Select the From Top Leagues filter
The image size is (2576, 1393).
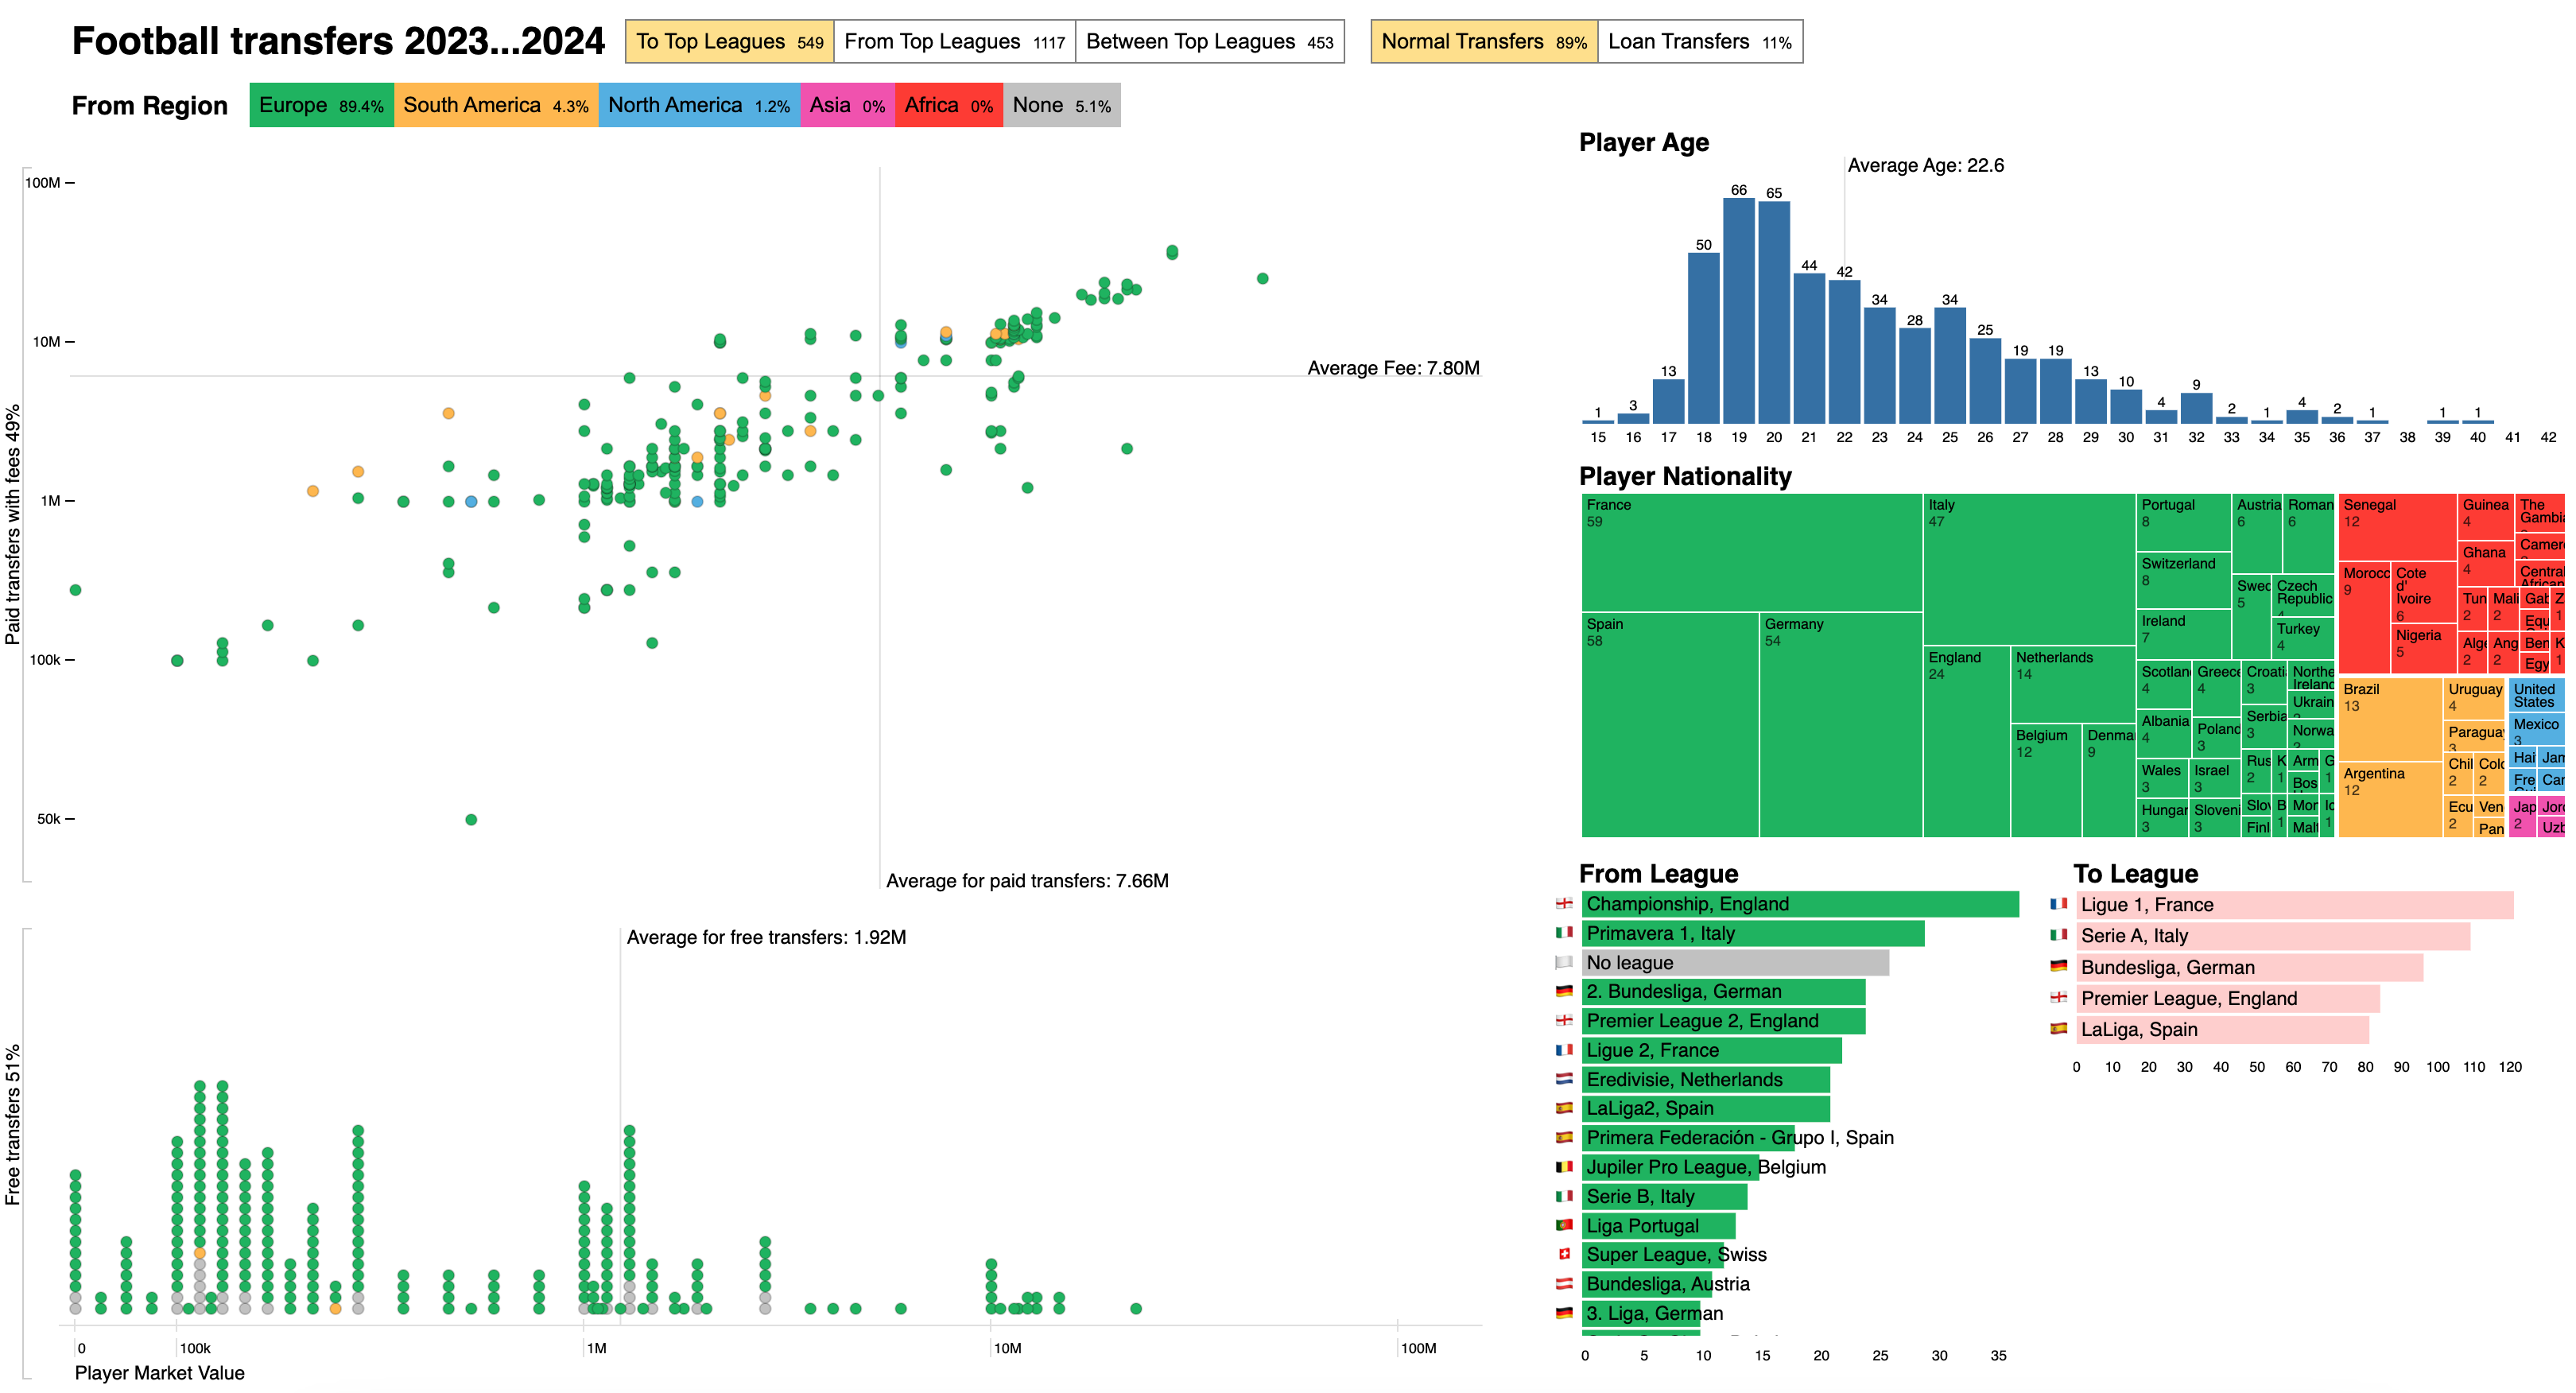(x=955, y=42)
